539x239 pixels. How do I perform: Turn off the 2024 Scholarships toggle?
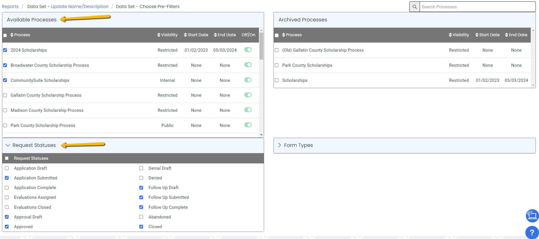(x=248, y=50)
